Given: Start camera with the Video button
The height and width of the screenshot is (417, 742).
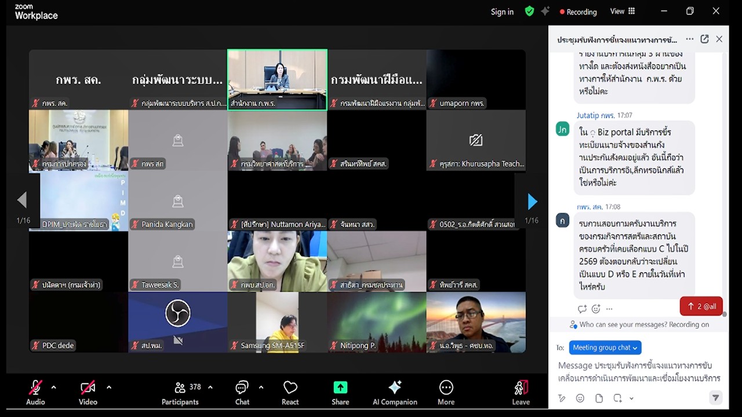Looking at the screenshot, I should 88,393.
